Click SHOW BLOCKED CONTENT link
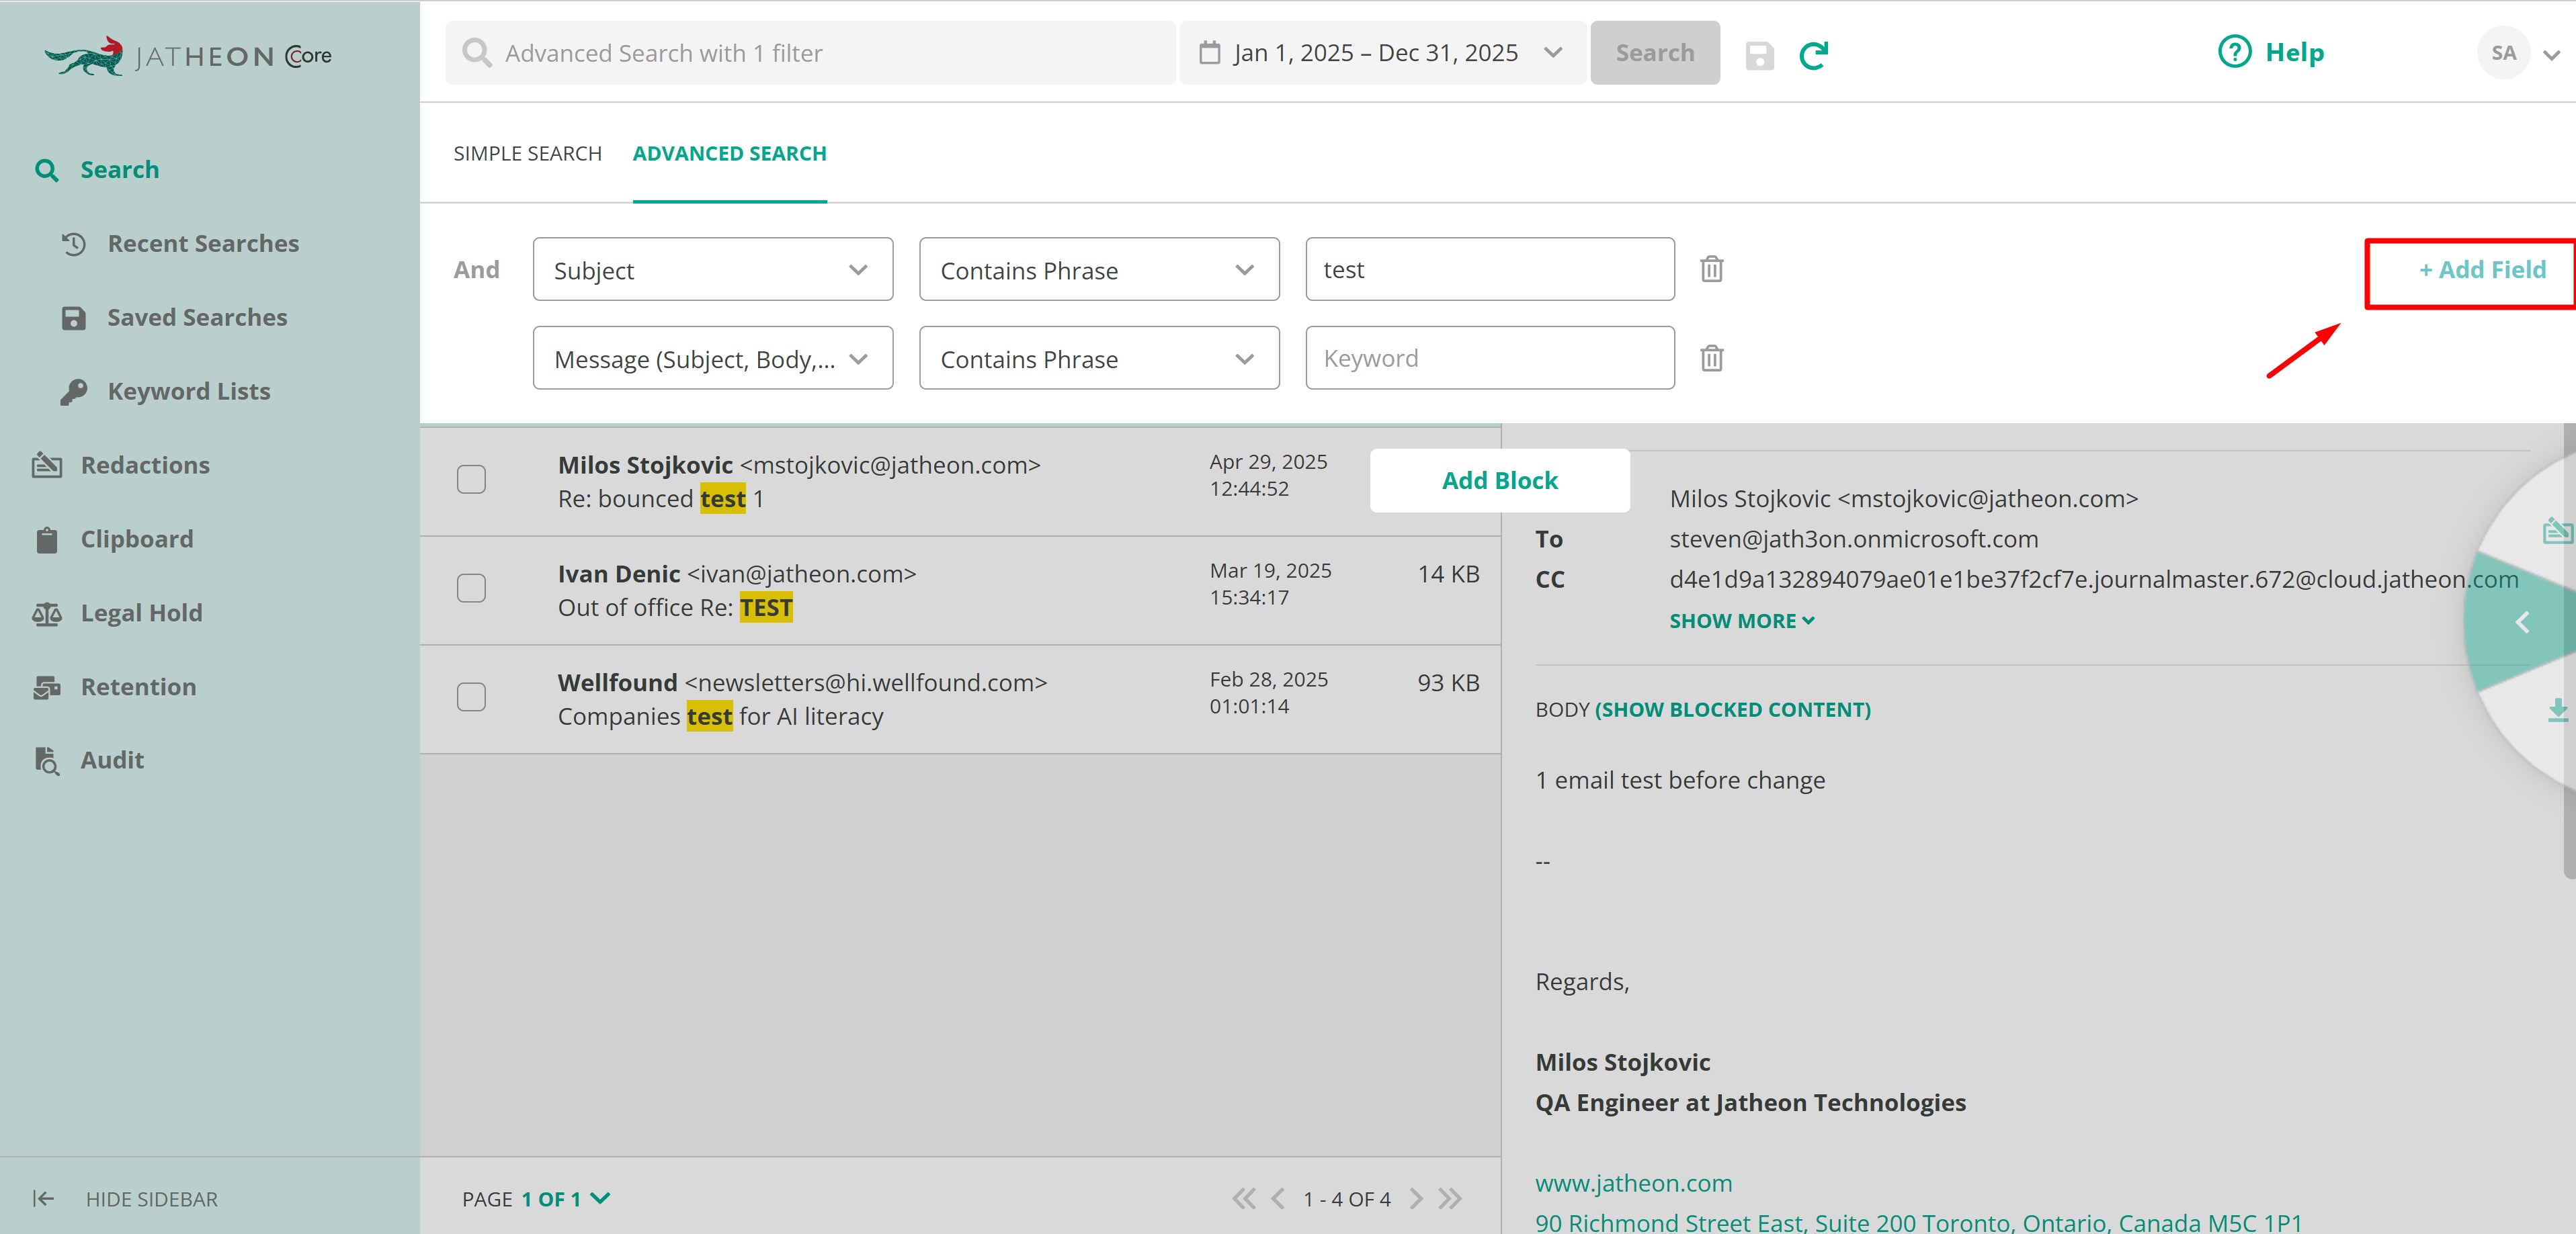This screenshot has width=2576, height=1234. pyautogui.click(x=1733, y=709)
